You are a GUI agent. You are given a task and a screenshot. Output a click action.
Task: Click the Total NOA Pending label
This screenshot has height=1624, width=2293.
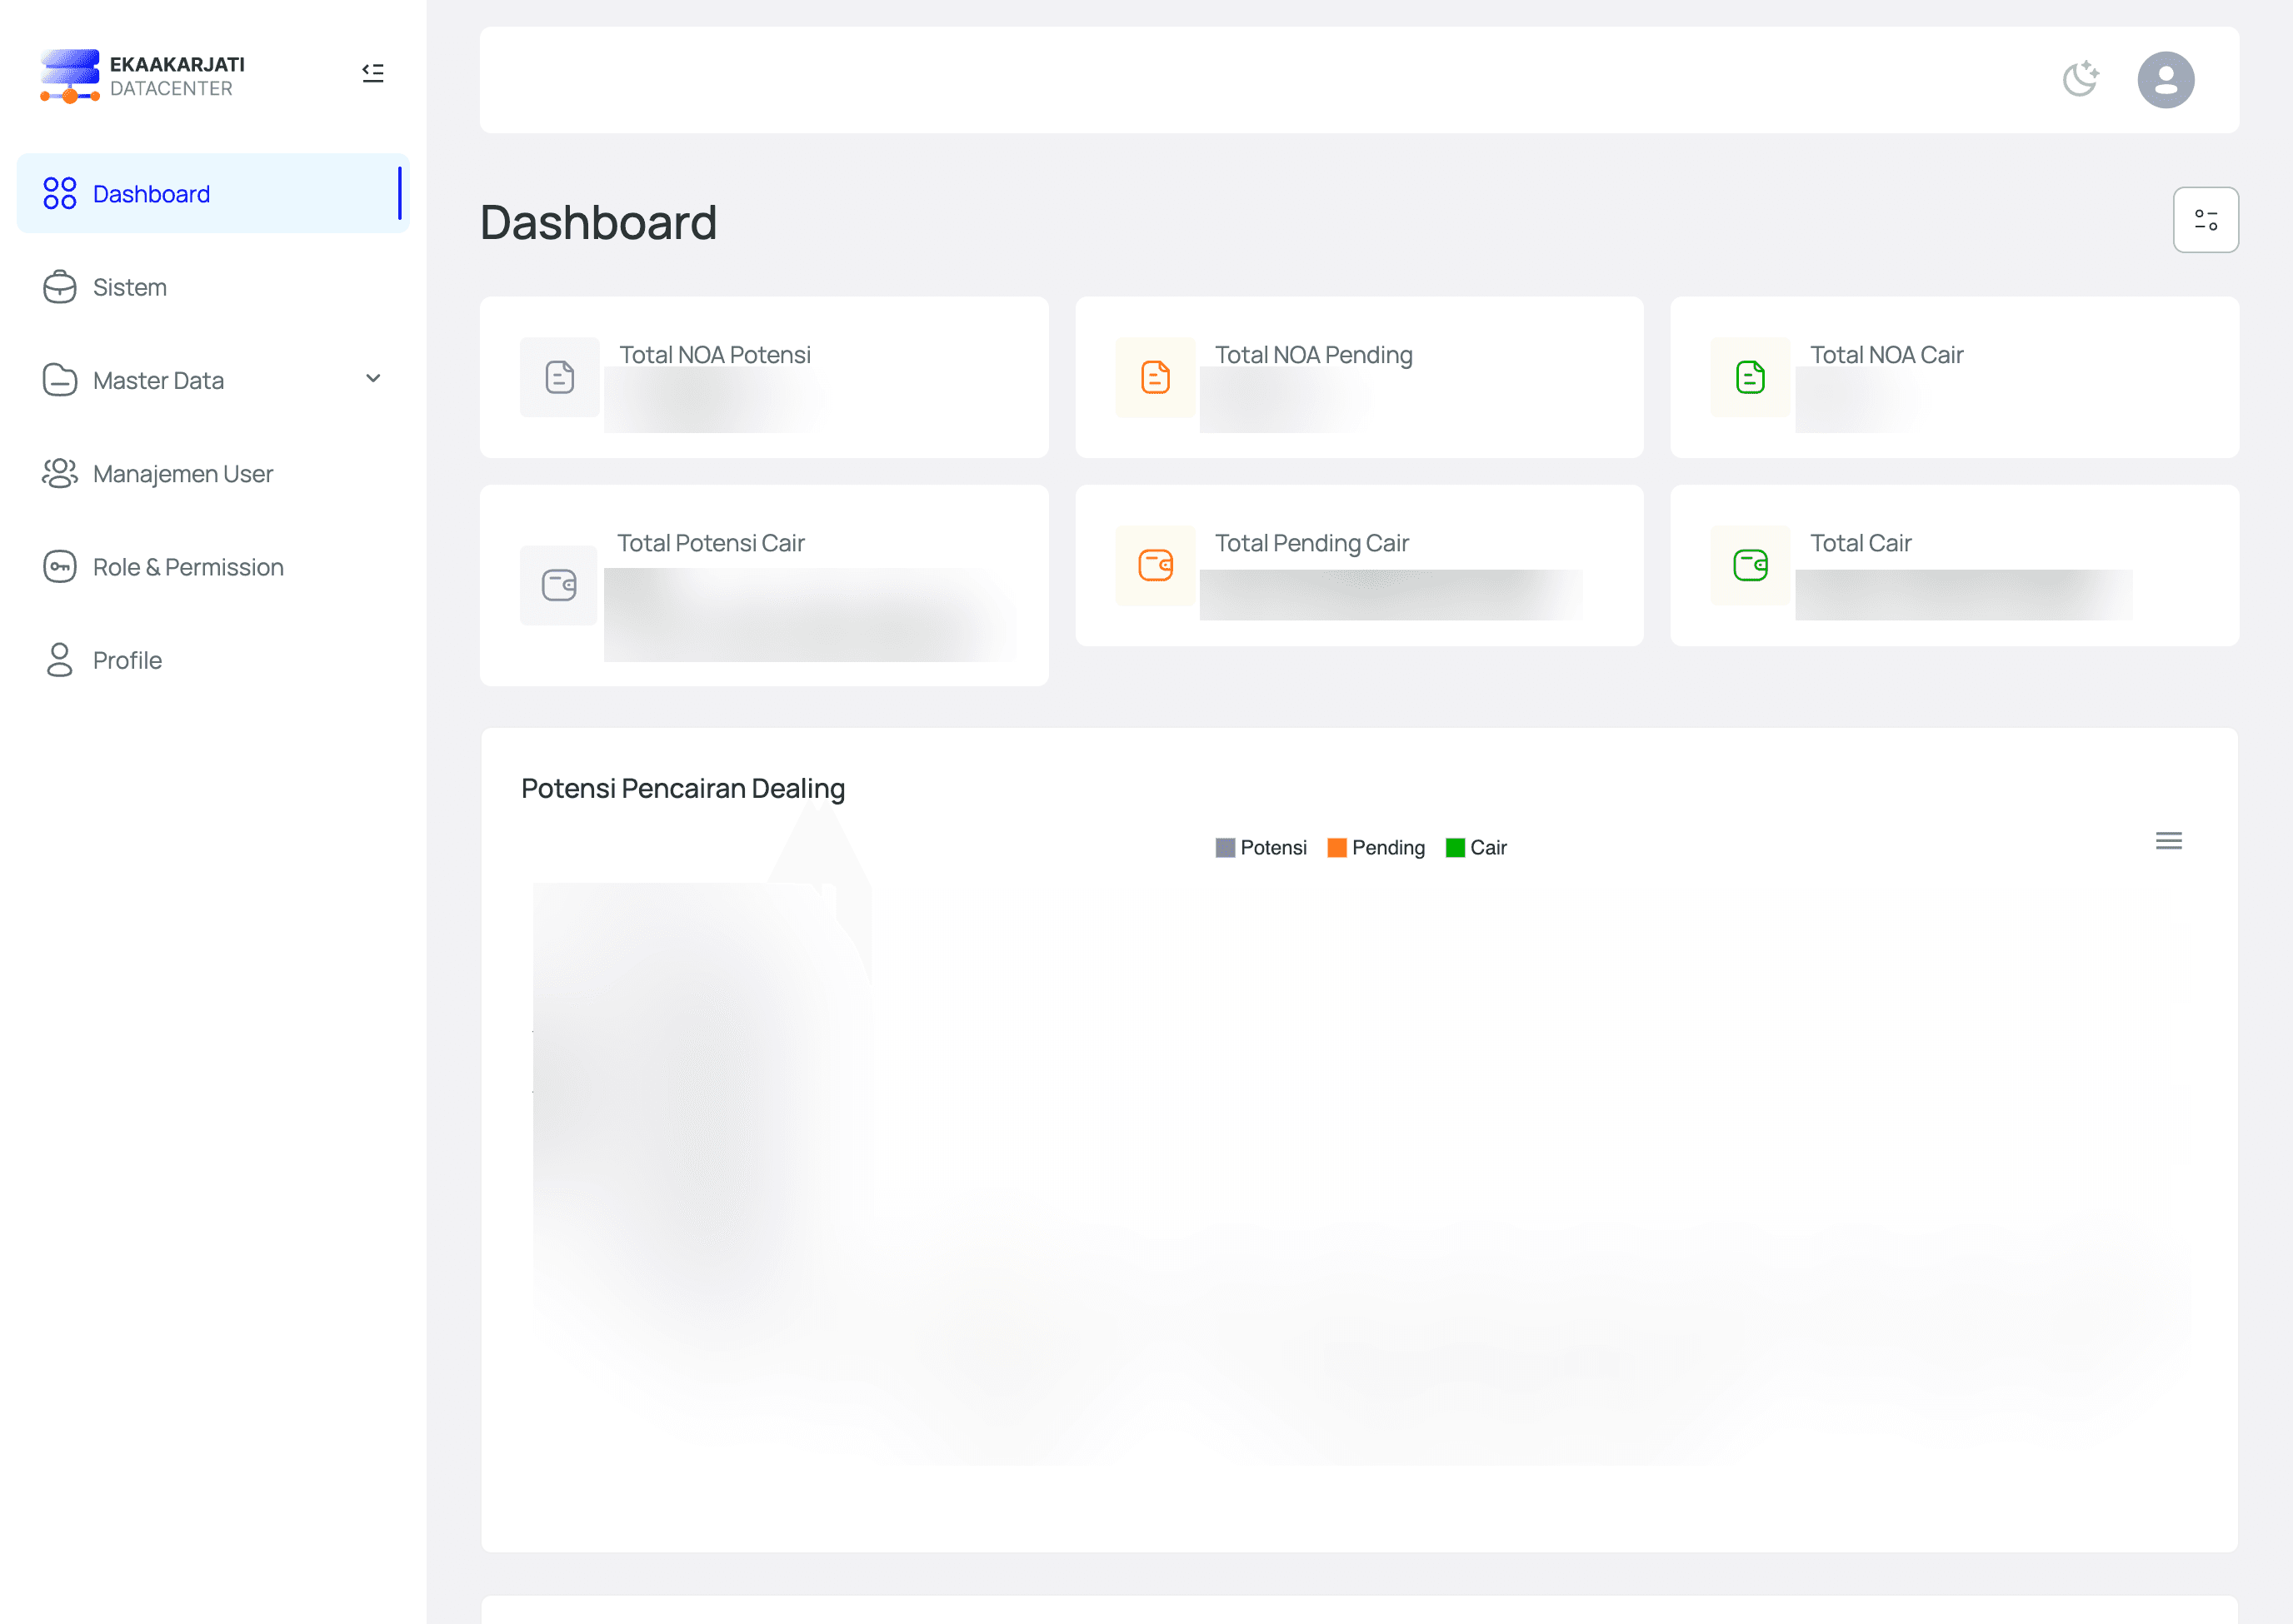click(x=1314, y=355)
